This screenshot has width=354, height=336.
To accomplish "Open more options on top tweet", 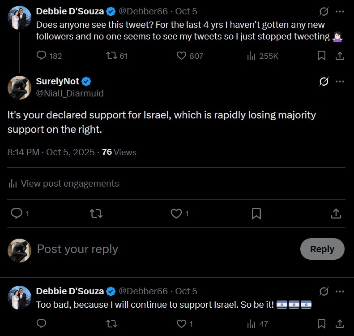I will click(x=340, y=11).
